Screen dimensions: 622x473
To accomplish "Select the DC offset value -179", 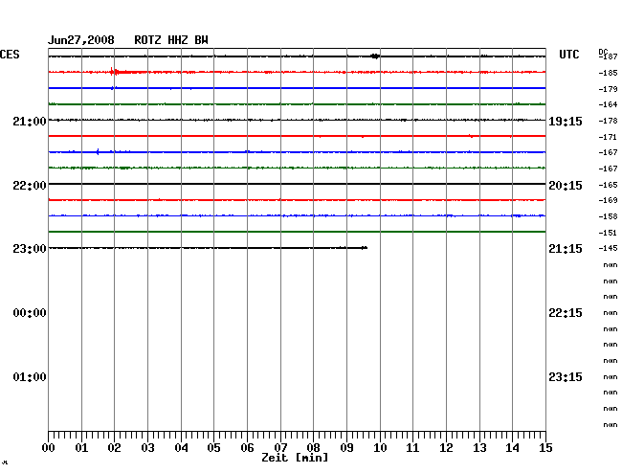I will [x=608, y=89].
